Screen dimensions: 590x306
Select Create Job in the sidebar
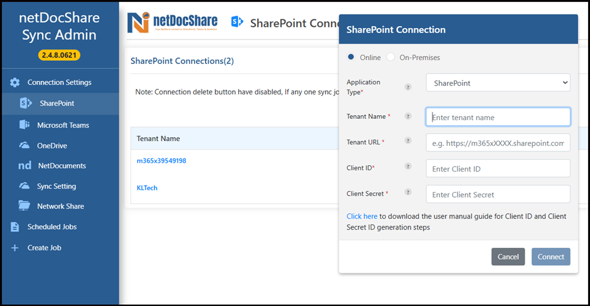tap(45, 248)
